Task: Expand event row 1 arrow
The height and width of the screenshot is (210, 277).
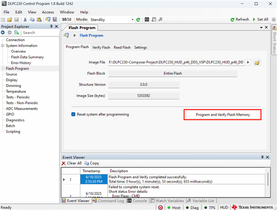Action: (x=64, y=180)
